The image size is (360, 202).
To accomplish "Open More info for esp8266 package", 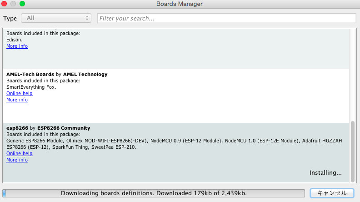I will pyautogui.click(x=17, y=160).
